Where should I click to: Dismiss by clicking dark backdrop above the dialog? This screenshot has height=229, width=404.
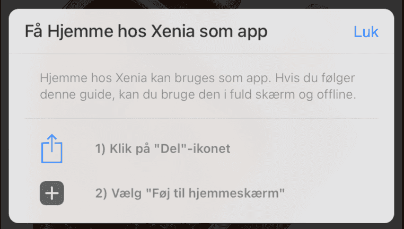(202, 4)
